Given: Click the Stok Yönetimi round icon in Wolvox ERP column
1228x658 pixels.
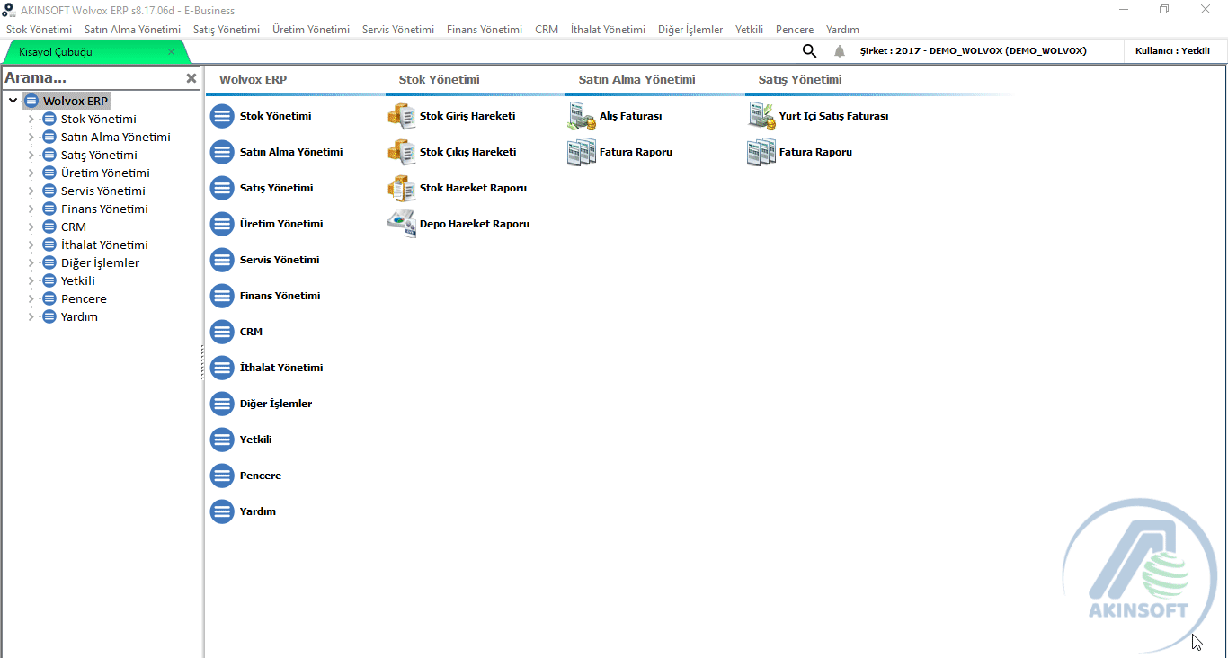Looking at the screenshot, I should pos(222,116).
